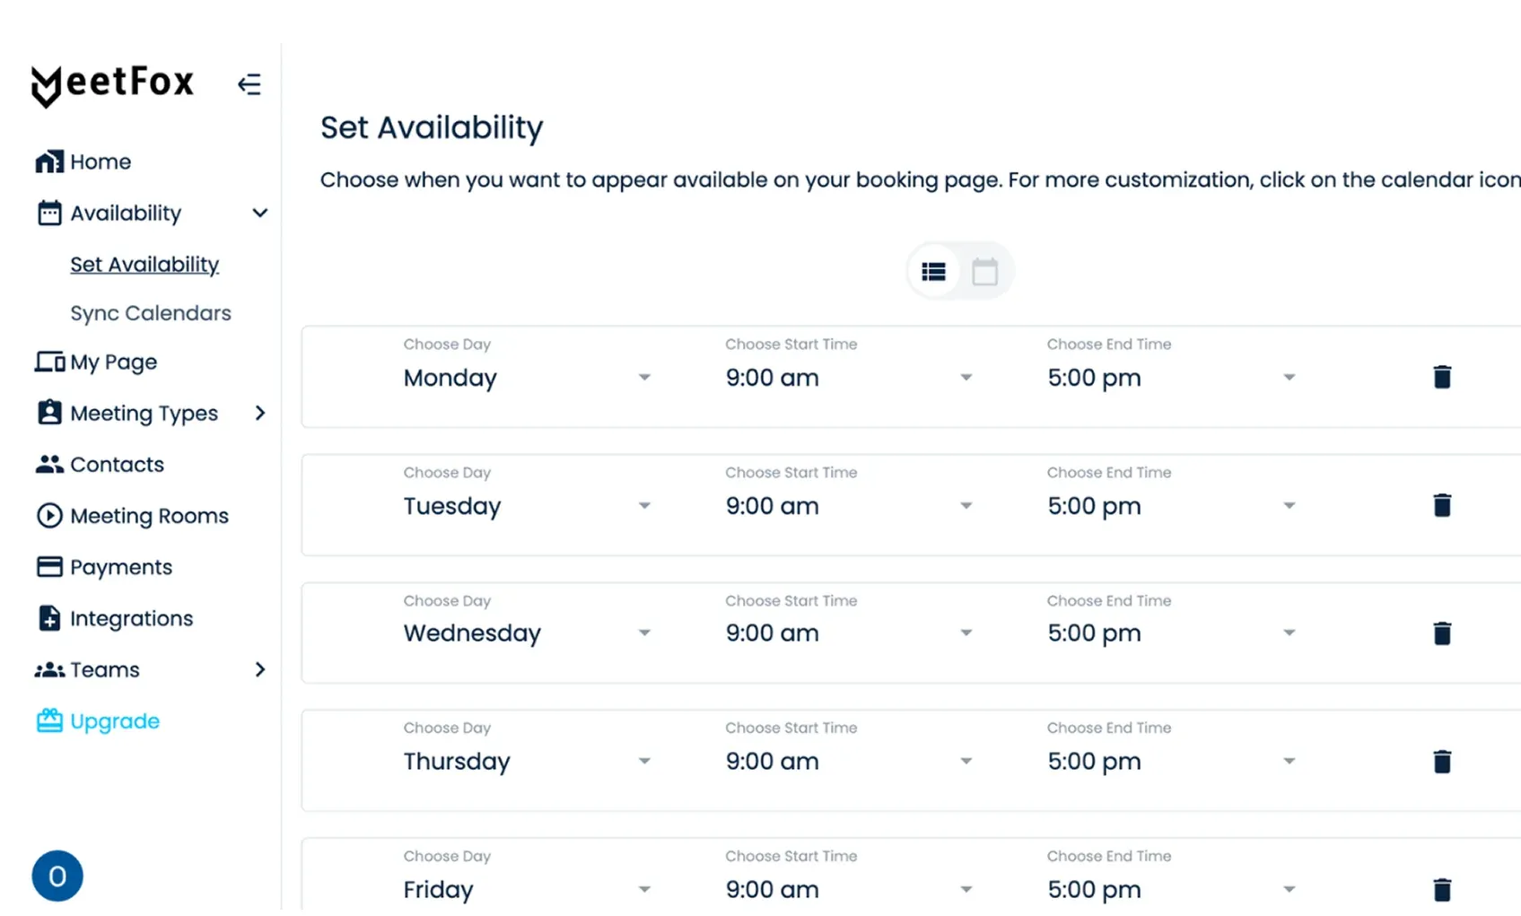
Task: Open the round user avatar button
Action: (x=57, y=876)
